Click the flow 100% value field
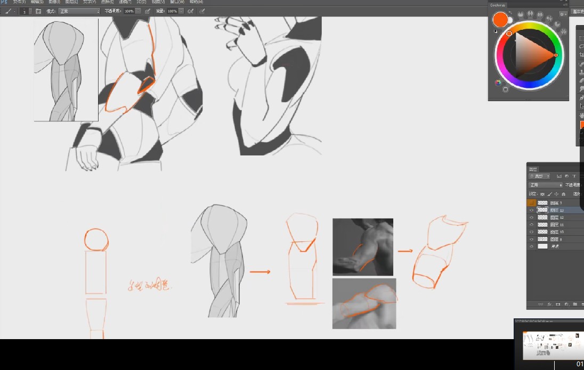This screenshot has height=370, width=584. click(x=172, y=11)
